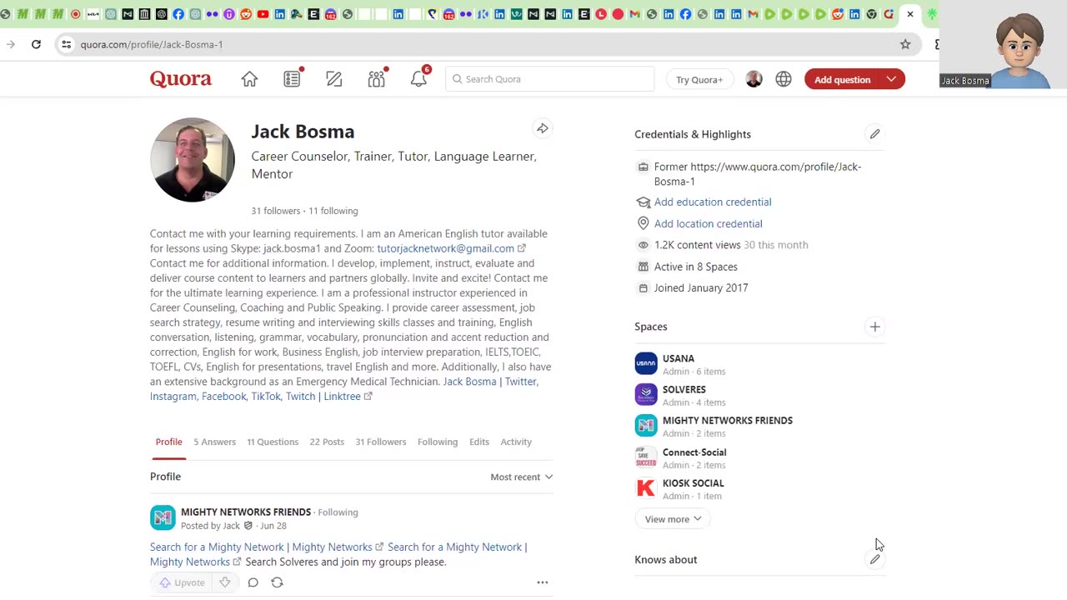Open the Spaces people icon
This screenshot has height=600, width=1067.
tap(377, 79)
